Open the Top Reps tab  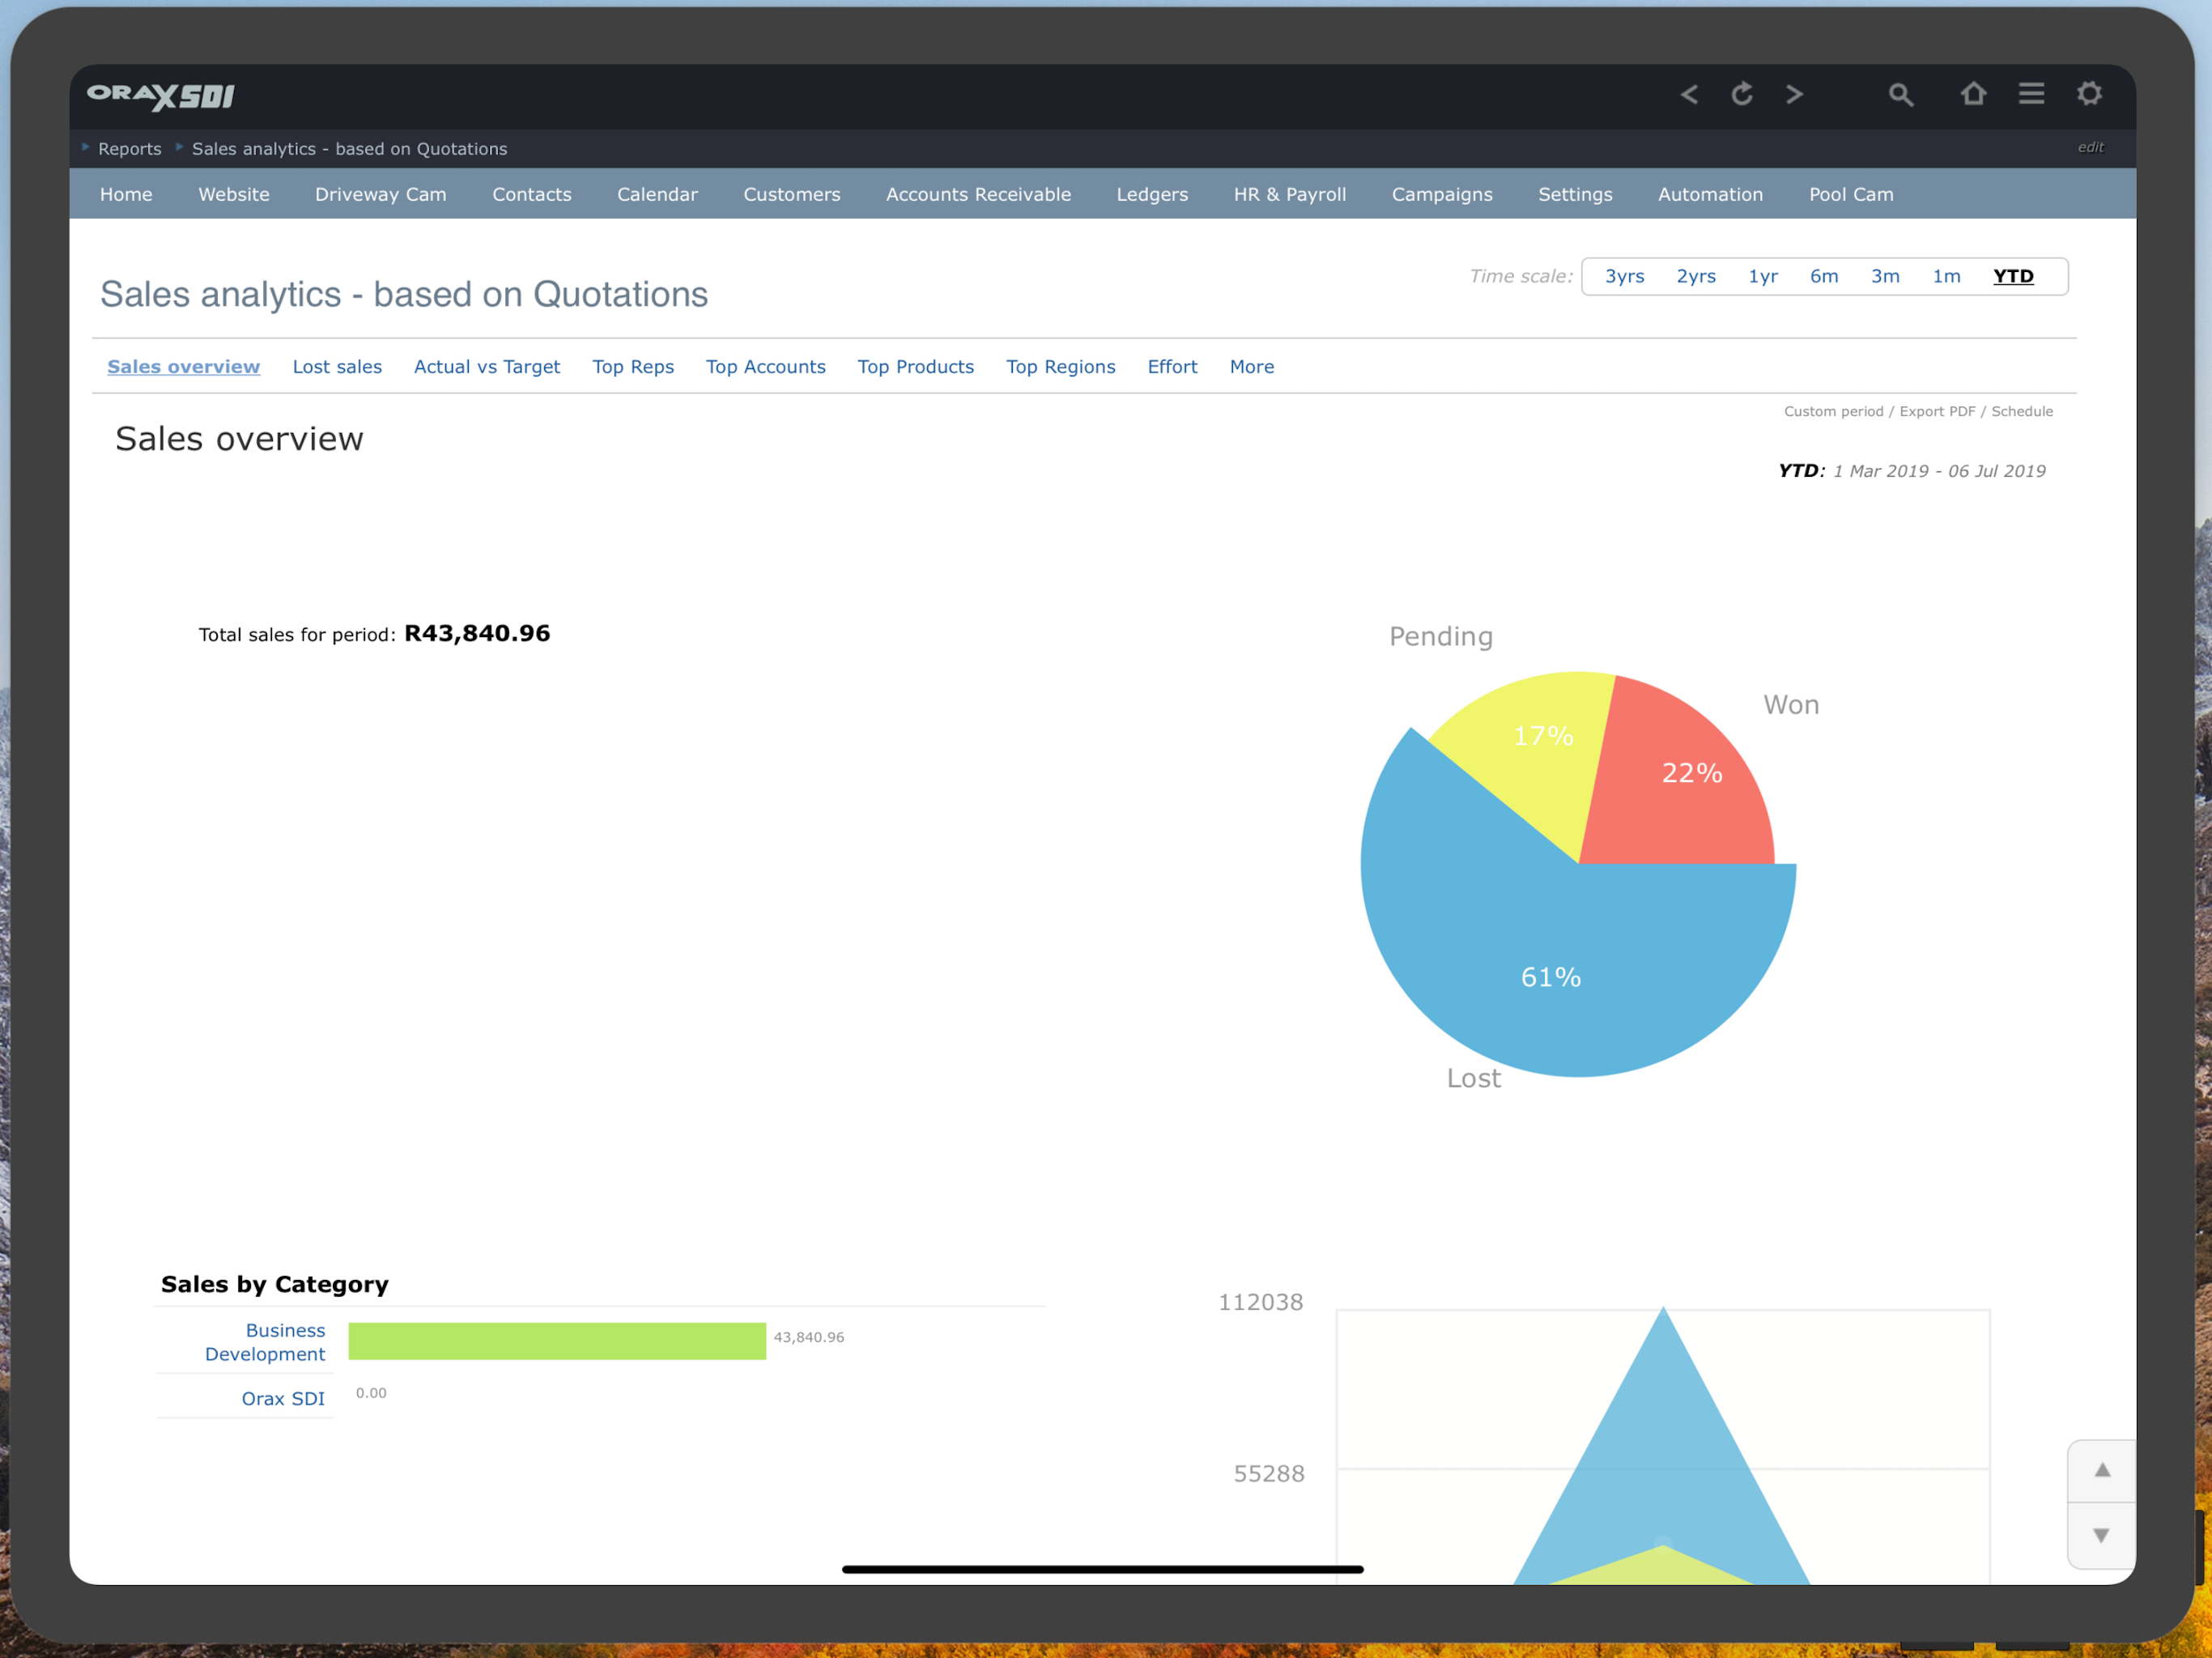tap(633, 367)
